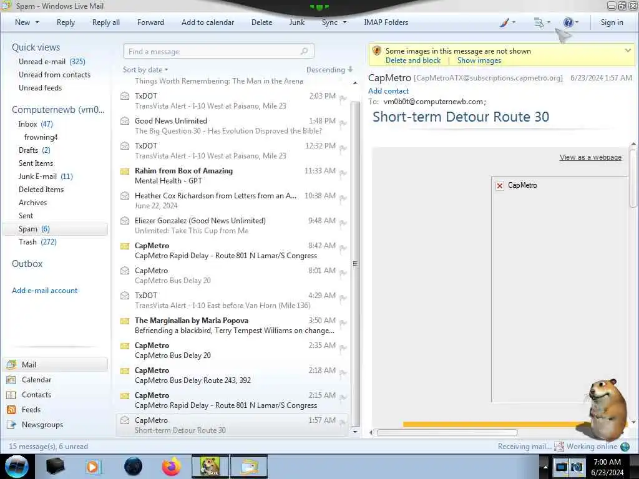Open Windows Live Mail taskbar button
Screen dimensions: 639x479
[x=249, y=467]
